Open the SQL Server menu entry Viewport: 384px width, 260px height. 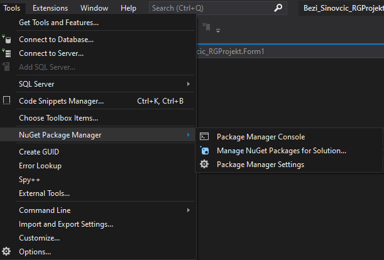click(x=98, y=84)
